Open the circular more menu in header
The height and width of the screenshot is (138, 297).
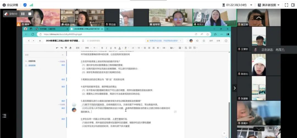pyautogui.click(x=226, y=41)
